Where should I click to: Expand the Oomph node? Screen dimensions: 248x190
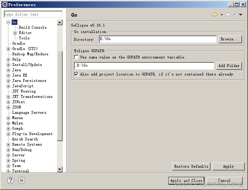pyautogui.click(x=8, y=129)
